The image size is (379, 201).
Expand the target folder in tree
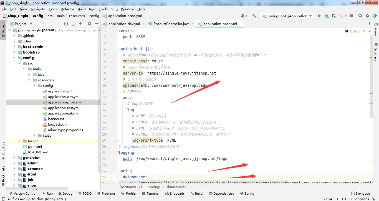(19, 141)
